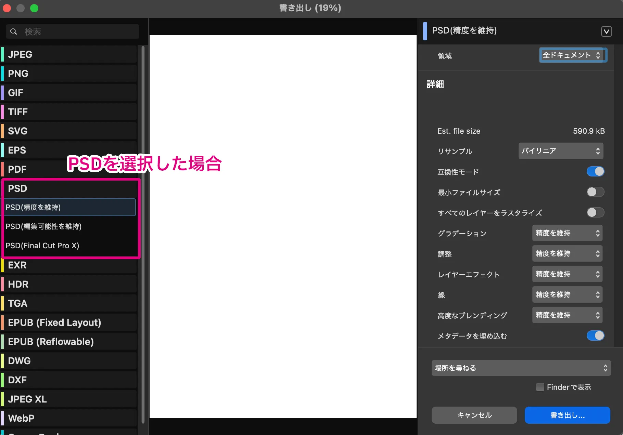Viewport: 623px width, 435px height.
Task: Check the Finderで表示 checkbox
Action: click(x=540, y=387)
